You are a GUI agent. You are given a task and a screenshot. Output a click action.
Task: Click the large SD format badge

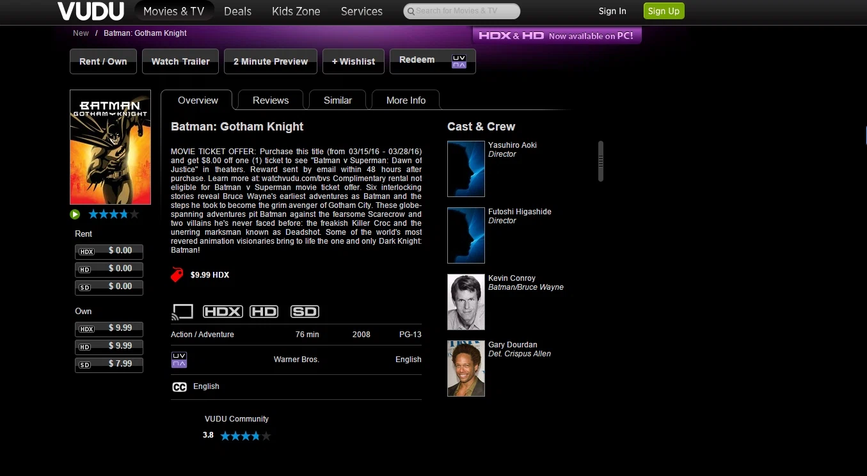305,312
